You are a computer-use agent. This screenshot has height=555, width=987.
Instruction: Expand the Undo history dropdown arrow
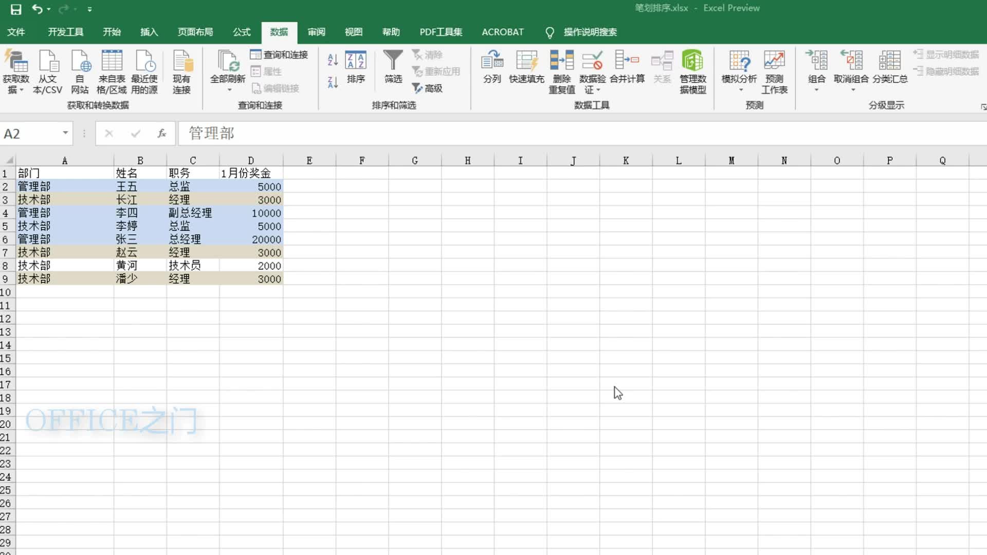(49, 9)
